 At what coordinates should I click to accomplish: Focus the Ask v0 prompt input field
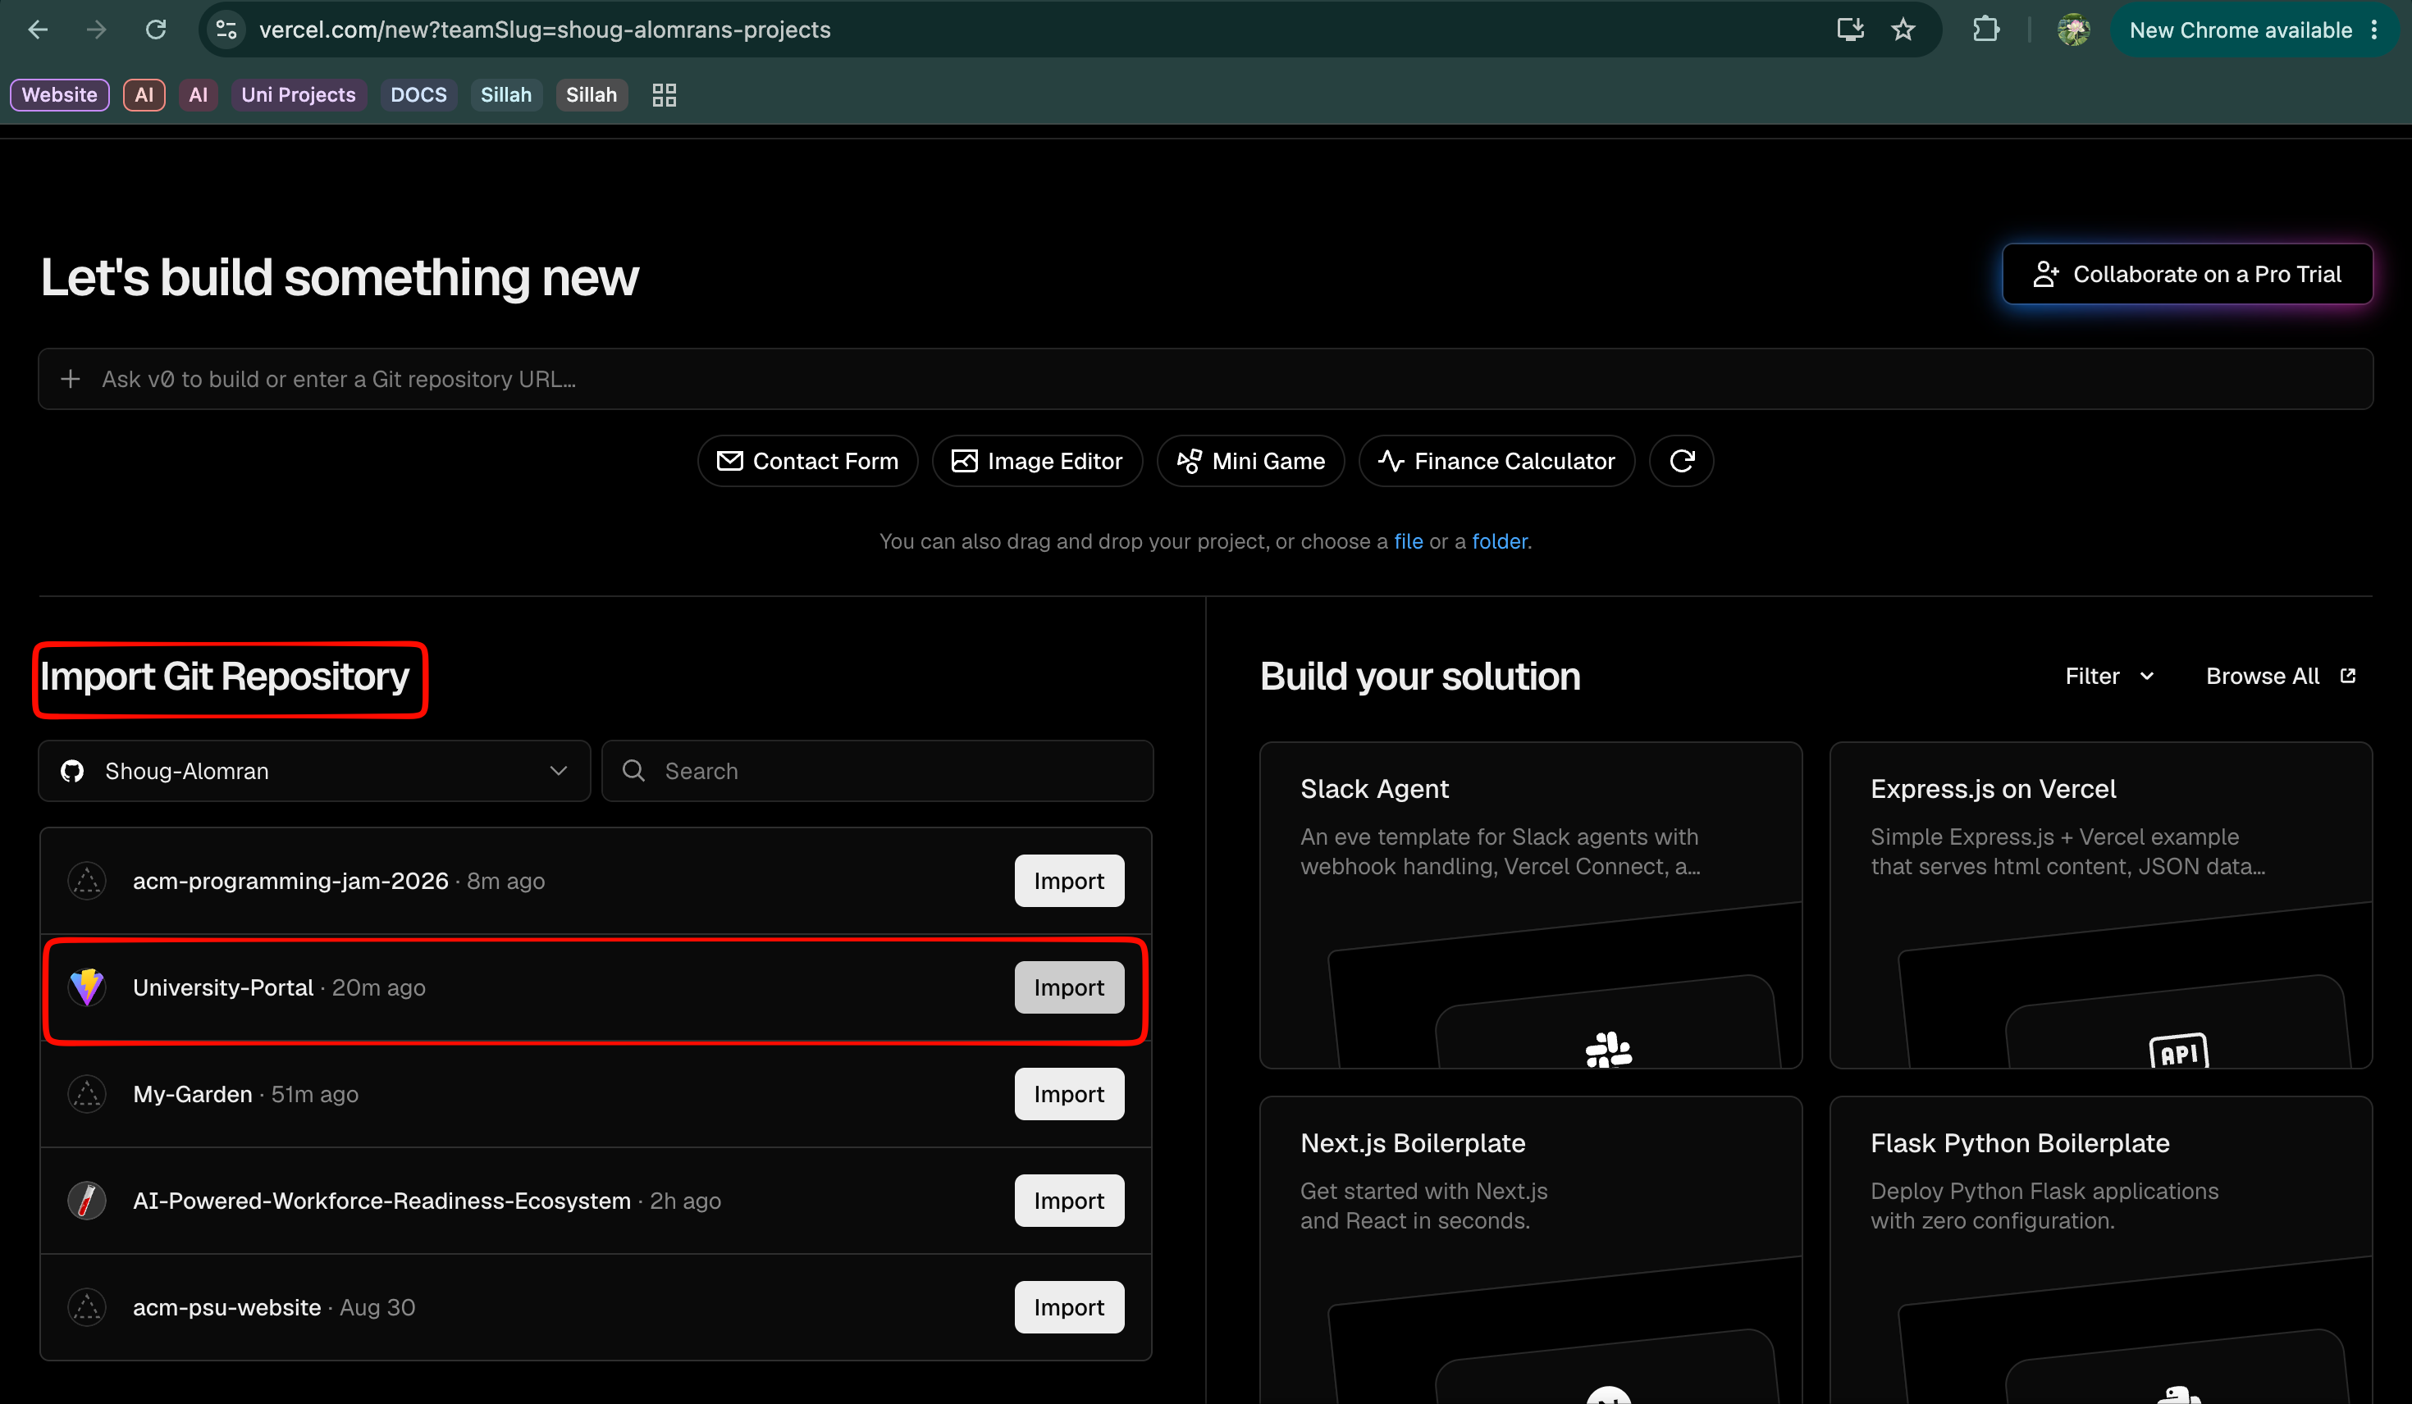(1205, 379)
